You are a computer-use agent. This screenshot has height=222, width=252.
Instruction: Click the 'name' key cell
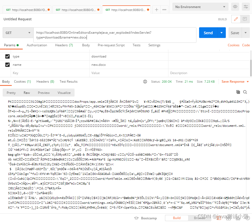pos(50,65)
